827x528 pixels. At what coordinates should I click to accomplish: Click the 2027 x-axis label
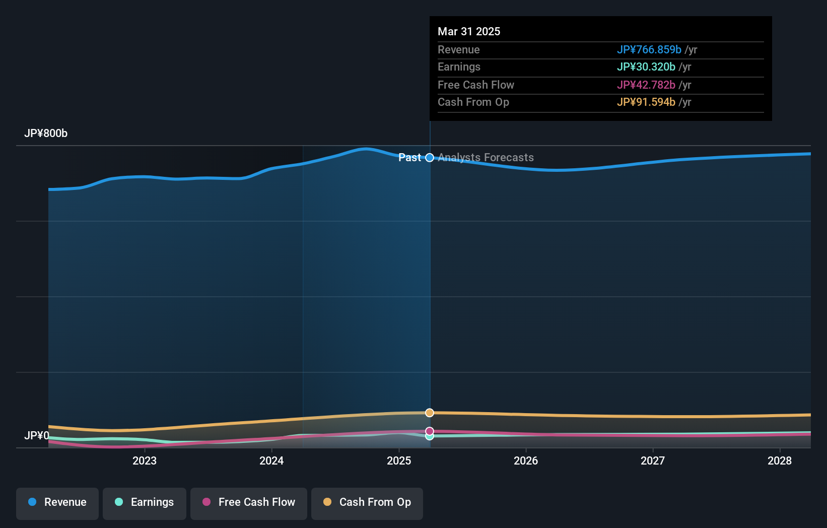(x=653, y=460)
